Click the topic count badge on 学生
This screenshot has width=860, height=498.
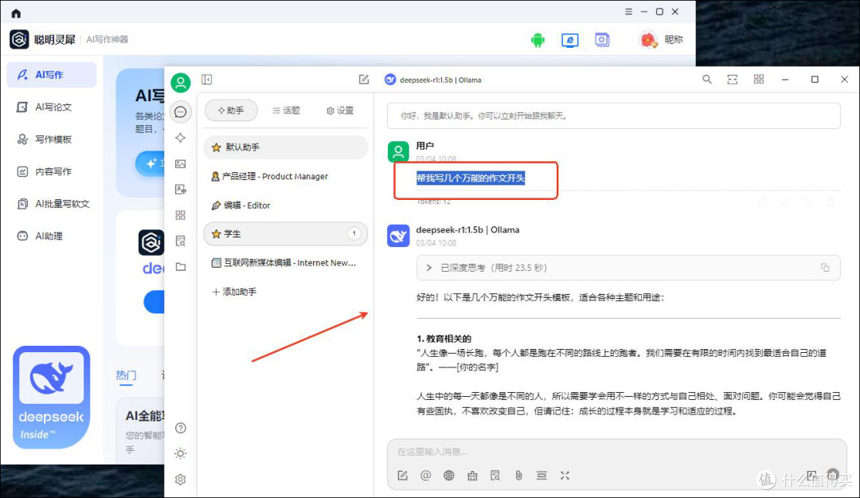[x=354, y=234]
